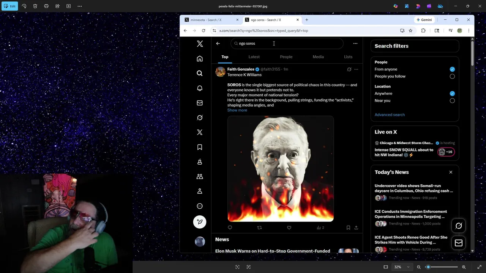Close Today's News panel

click(x=451, y=172)
